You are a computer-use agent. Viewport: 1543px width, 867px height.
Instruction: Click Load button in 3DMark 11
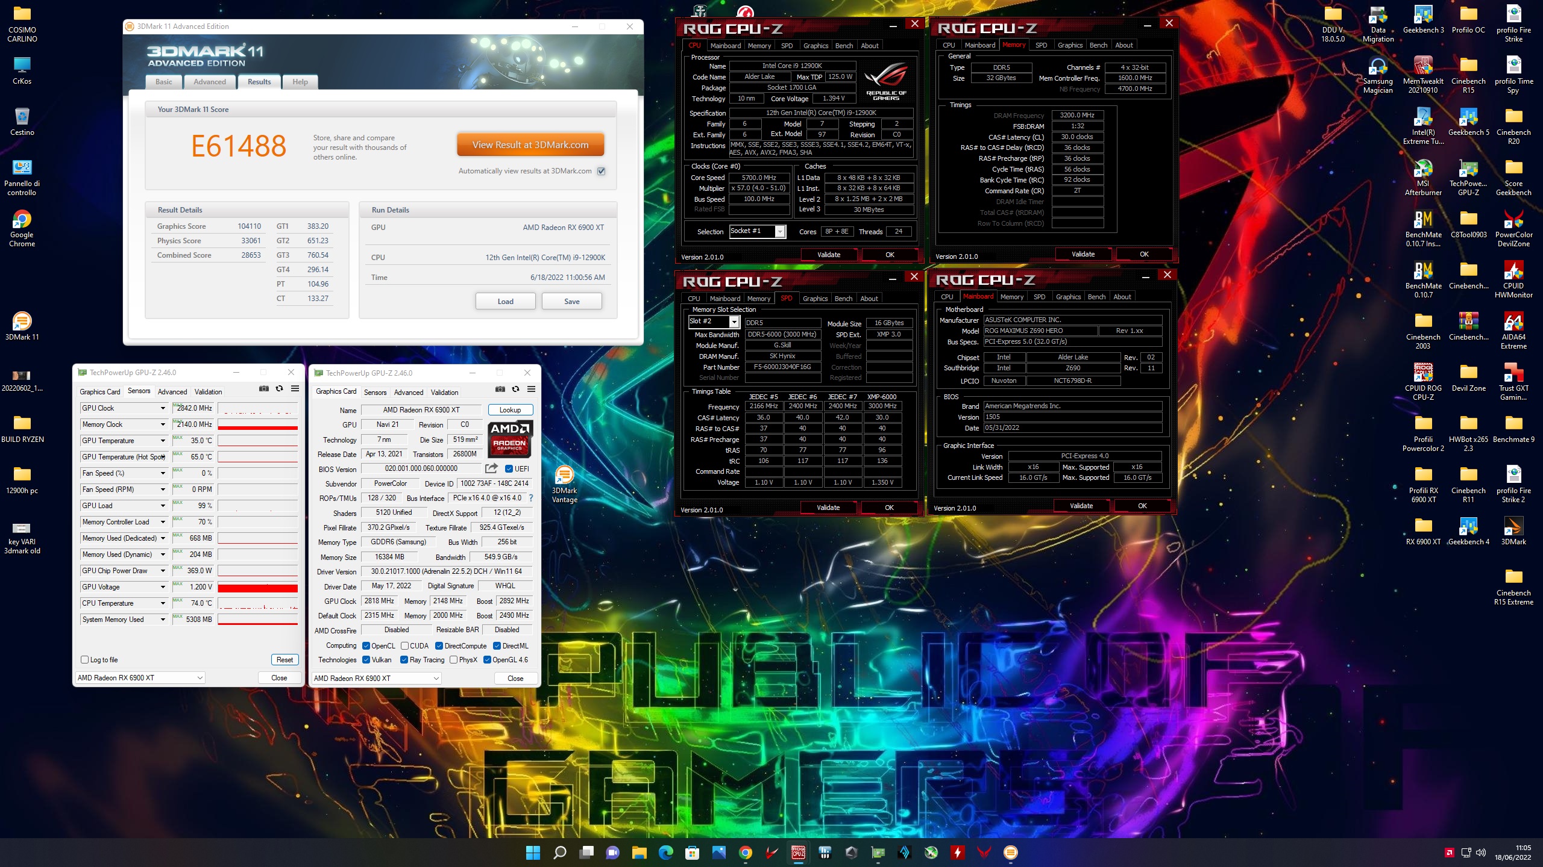click(x=505, y=302)
